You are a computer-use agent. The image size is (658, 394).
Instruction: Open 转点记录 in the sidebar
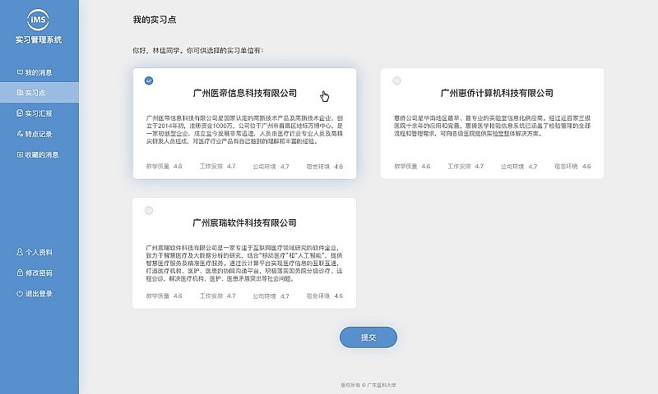[x=39, y=134]
